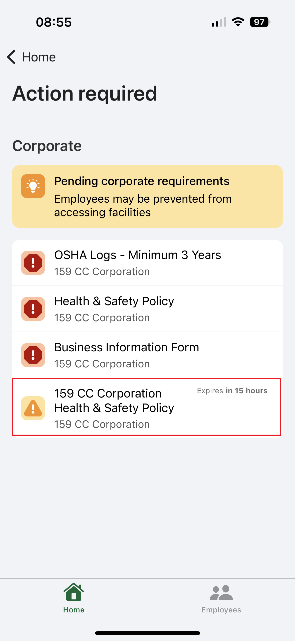The image size is (295, 641).
Task: Tap the Health & Safety Policy title
Action: 114,301
